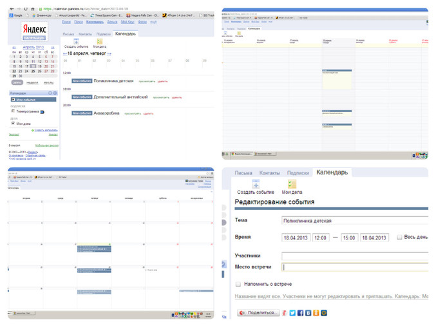Screen dimensions: 436x327
Task: Go to previous day arrow before 18 апреля
Action: tap(65, 53)
